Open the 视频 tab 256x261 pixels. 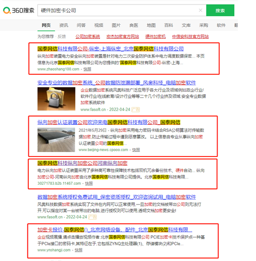pos(99,25)
